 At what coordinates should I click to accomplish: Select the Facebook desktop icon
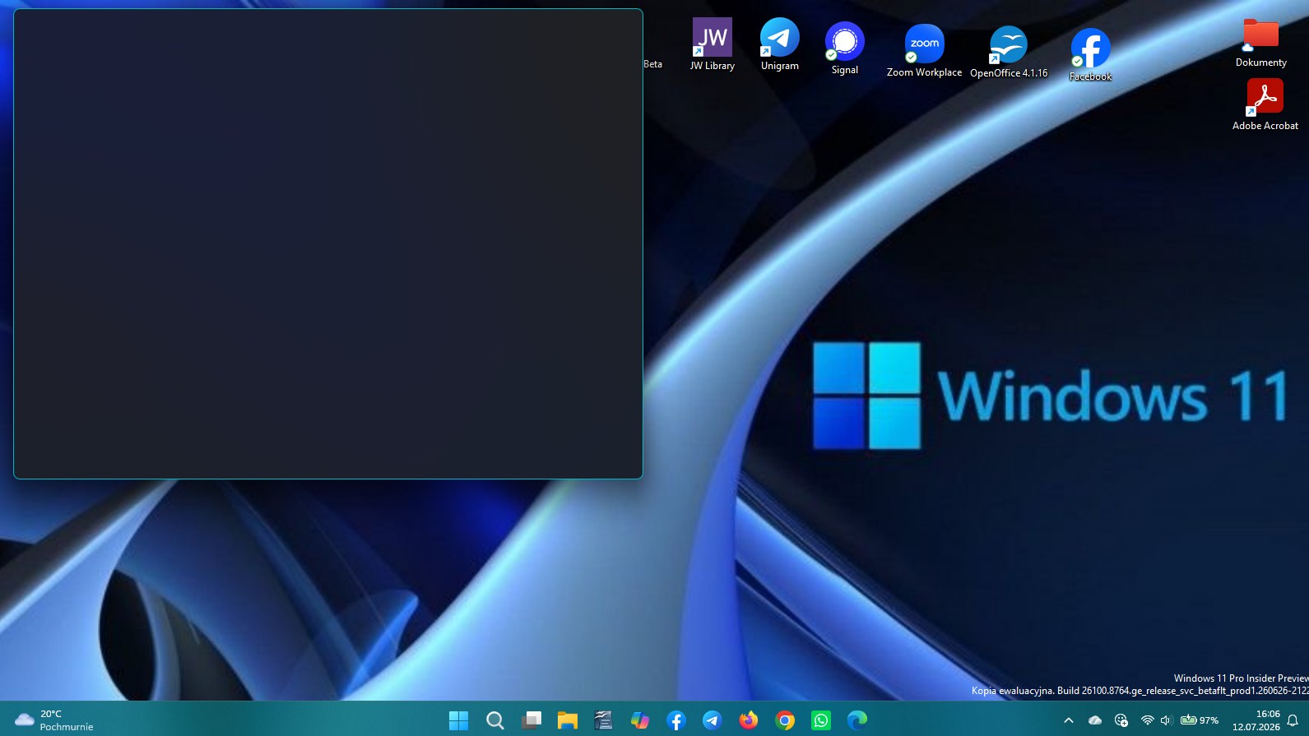coord(1090,55)
